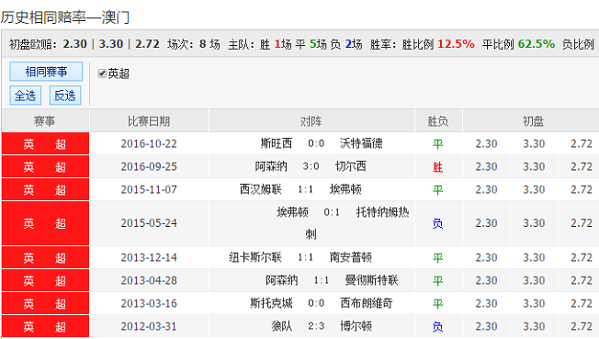The height and width of the screenshot is (339, 599).
Task: Open team 阿森纳 in the 2016-09-25 row
Action: tap(271, 166)
